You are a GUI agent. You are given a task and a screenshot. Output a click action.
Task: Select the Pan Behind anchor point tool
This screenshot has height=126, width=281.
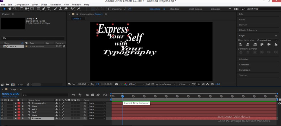pos(32,9)
